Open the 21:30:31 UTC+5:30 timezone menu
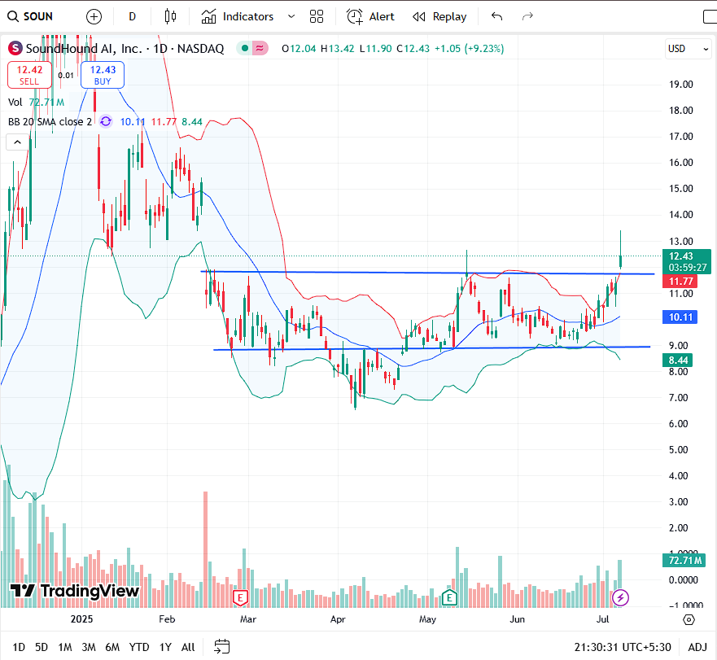Image resolution: width=717 pixels, height=660 pixels. pyautogui.click(x=623, y=647)
